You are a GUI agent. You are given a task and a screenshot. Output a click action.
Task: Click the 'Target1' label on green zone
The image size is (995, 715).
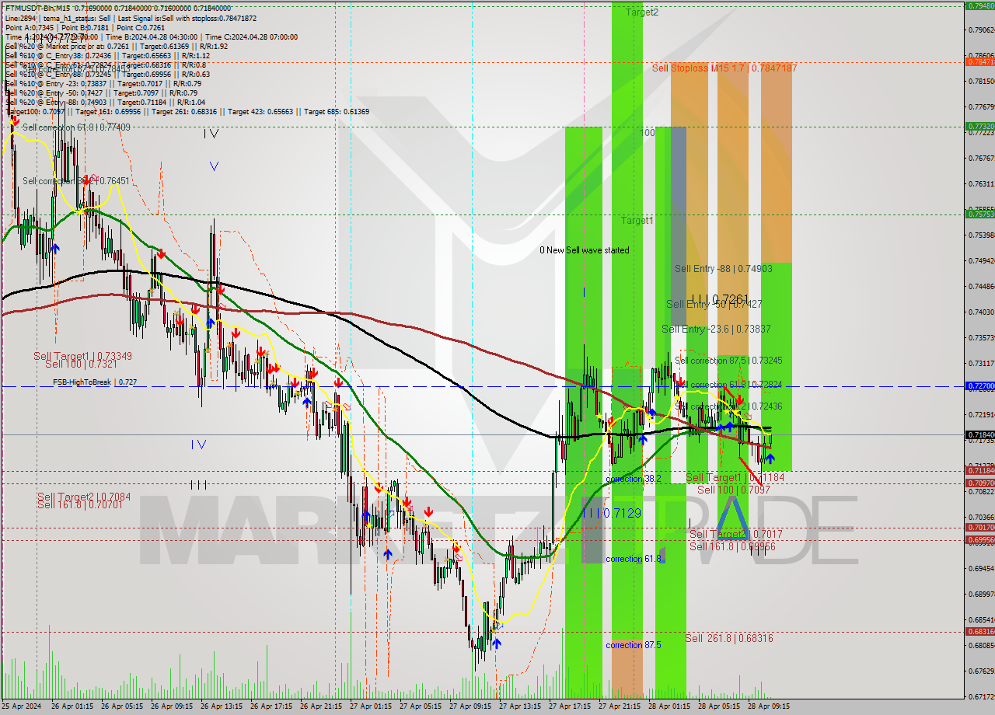pyautogui.click(x=637, y=221)
